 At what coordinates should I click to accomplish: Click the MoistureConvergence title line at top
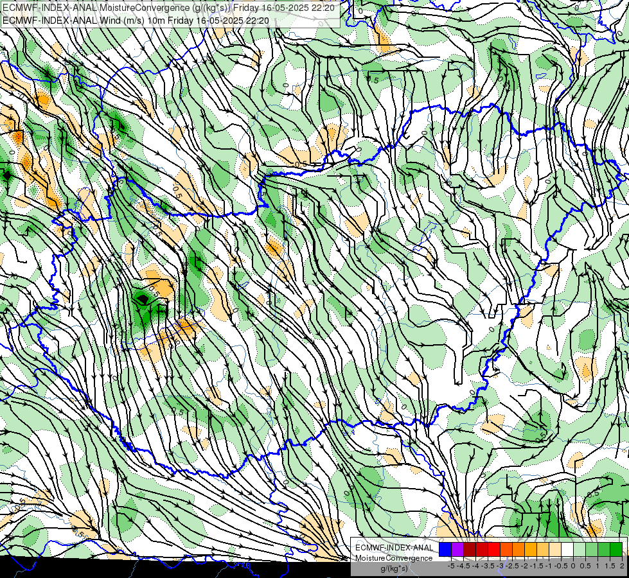[168, 7]
